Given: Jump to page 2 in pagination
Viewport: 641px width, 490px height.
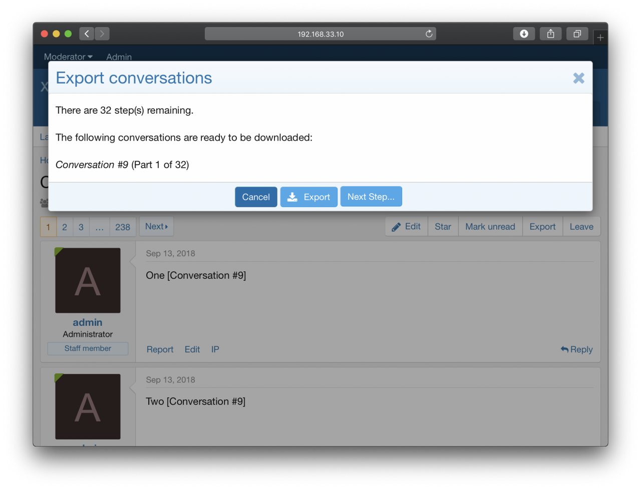Looking at the screenshot, I should (x=65, y=227).
